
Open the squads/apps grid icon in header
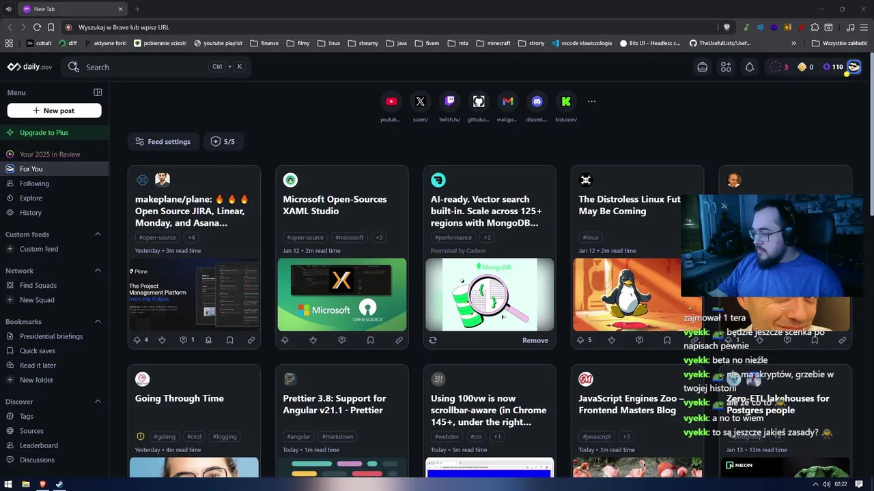(726, 67)
